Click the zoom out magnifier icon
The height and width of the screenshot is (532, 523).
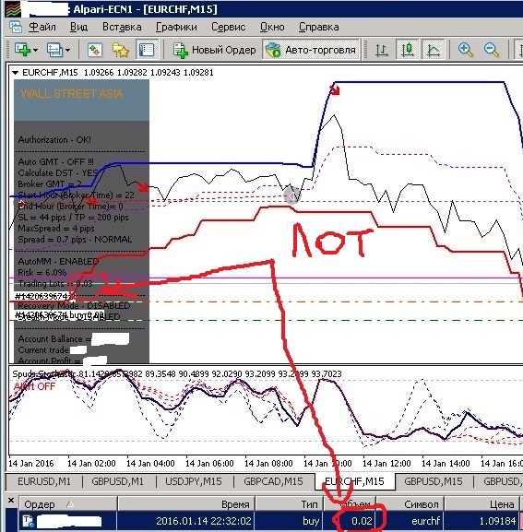pyautogui.click(x=491, y=50)
